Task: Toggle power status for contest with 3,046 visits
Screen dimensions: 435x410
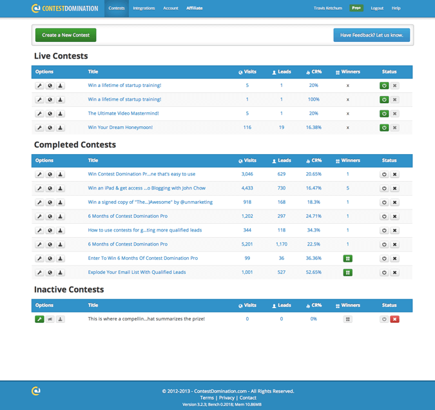Action: click(384, 174)
